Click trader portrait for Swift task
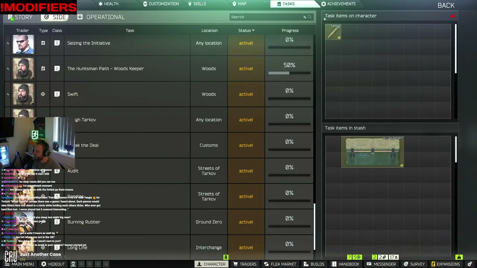The height and width of the screenshot is (268, 477). [23, 94]
